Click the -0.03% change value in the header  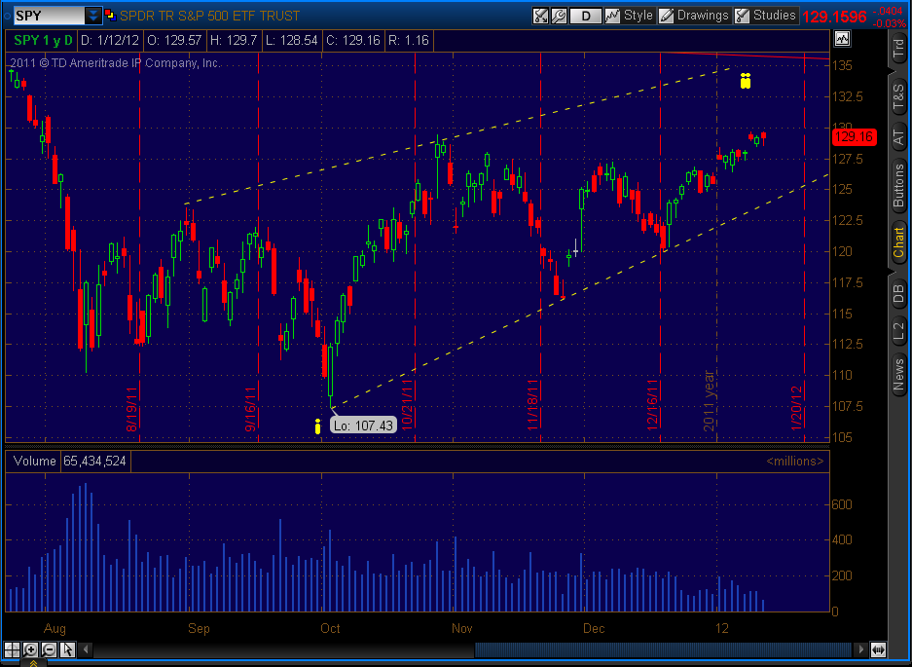[890, 24]
